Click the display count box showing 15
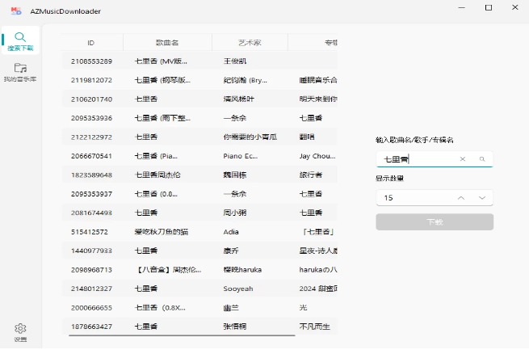This screenshot has width=529, height=350. (435, 198)
